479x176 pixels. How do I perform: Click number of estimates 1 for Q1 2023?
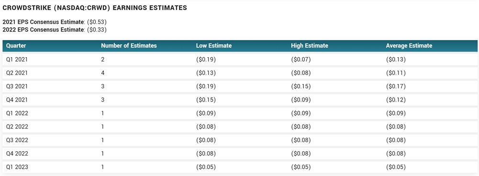(102, 167)
